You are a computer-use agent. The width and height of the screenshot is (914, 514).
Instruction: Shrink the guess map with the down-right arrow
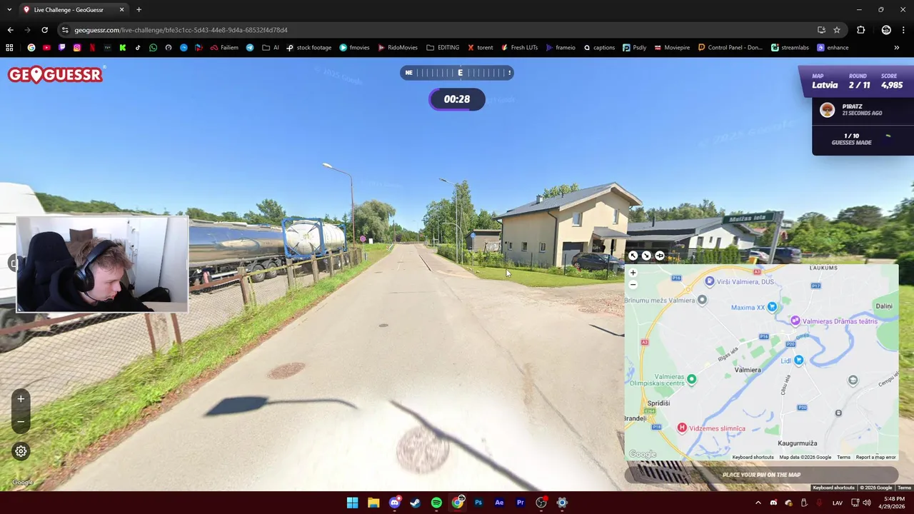coord(646,256)
